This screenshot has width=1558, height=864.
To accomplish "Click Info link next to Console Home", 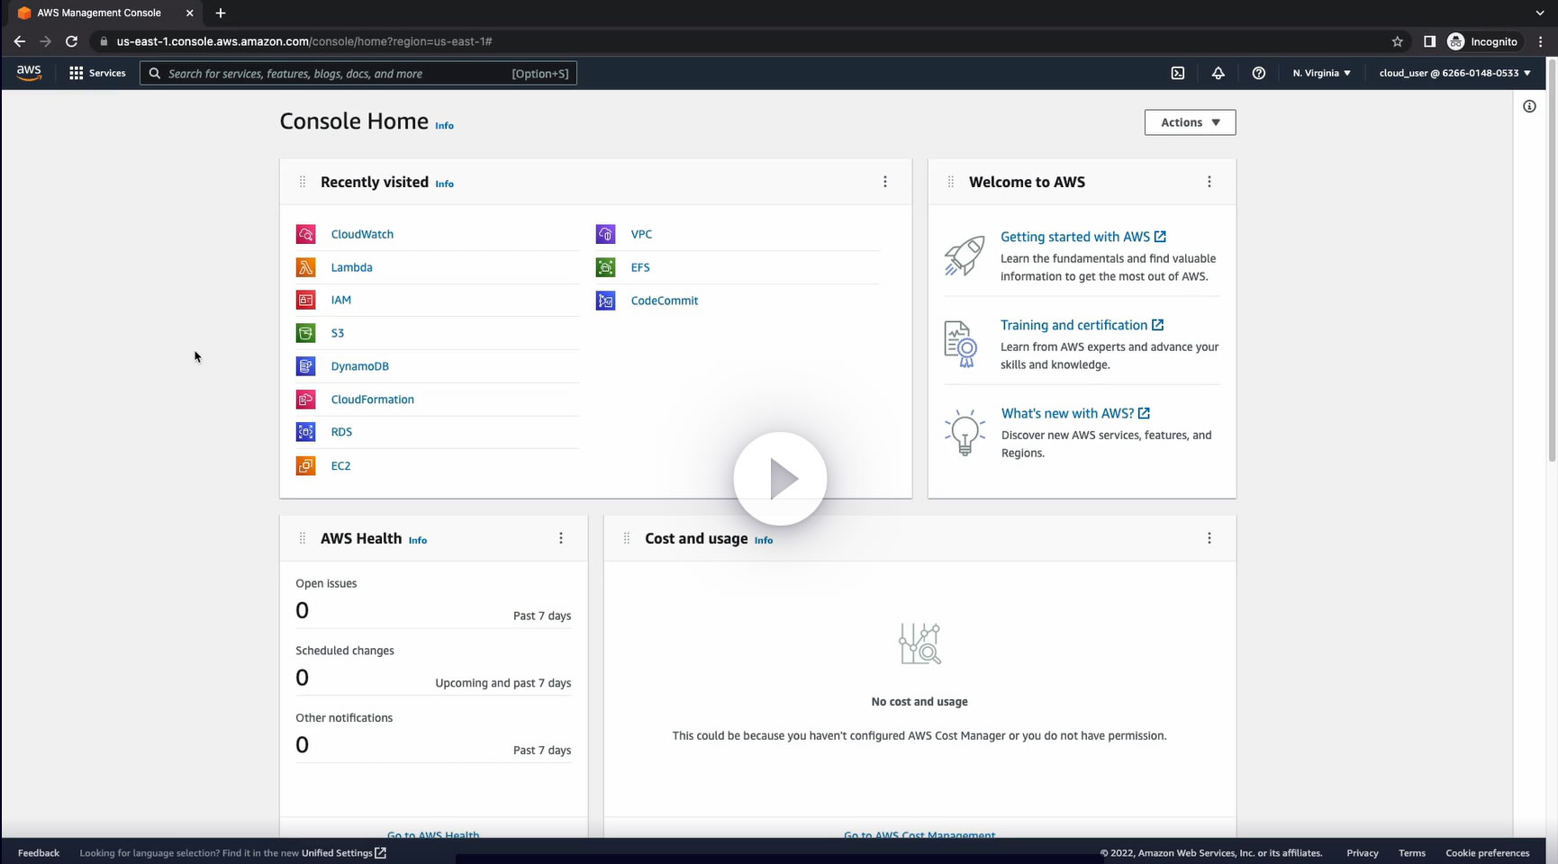I will tap(445, 126).
